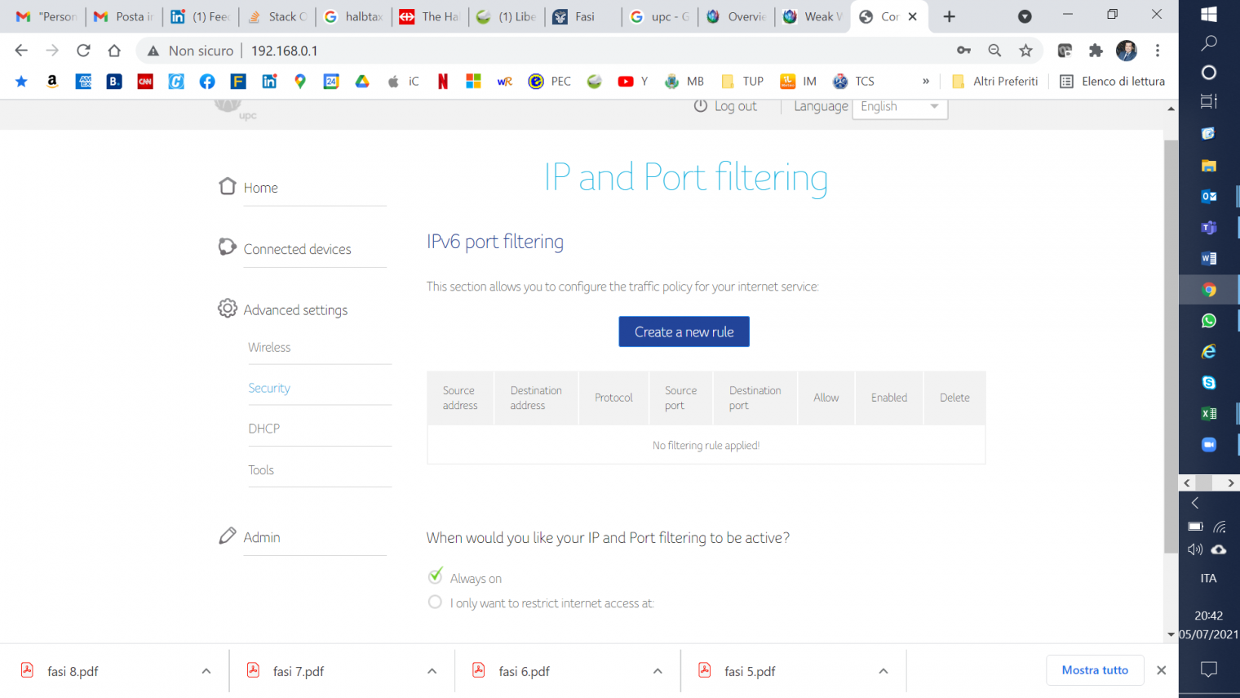Open the DHCP submenu item
Viewport: 1240px width, 698px height.
click(263, 429)
